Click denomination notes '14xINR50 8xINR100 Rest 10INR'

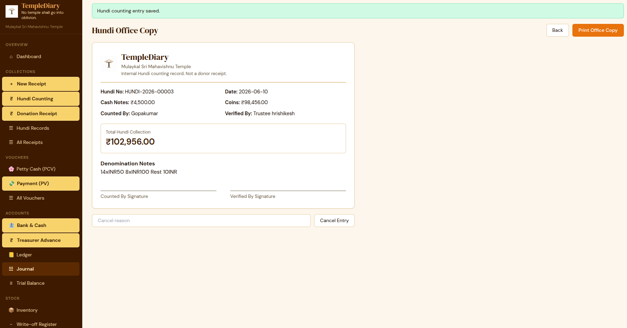(x=139, y=172)
